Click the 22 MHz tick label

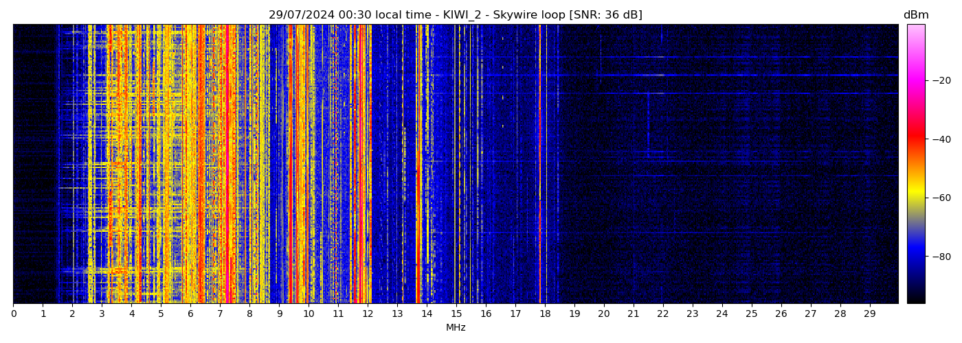(662, 314)
